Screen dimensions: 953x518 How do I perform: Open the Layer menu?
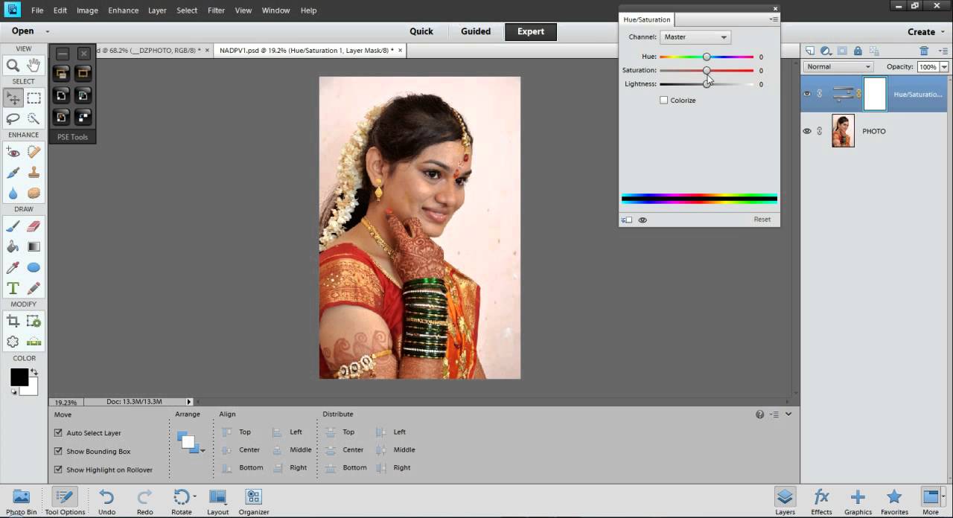coord(157,10)
